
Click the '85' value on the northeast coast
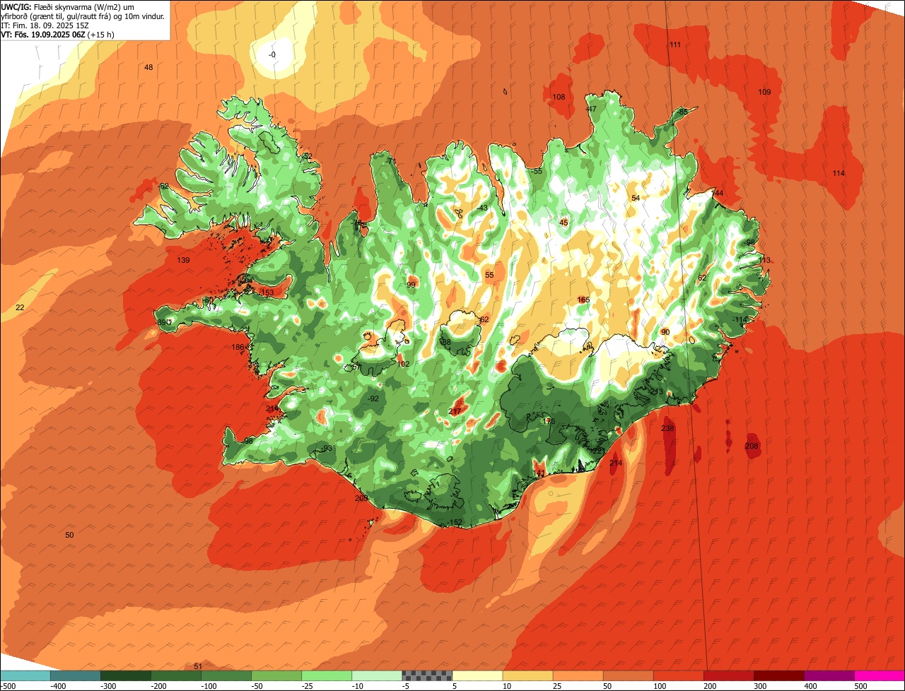683,112
